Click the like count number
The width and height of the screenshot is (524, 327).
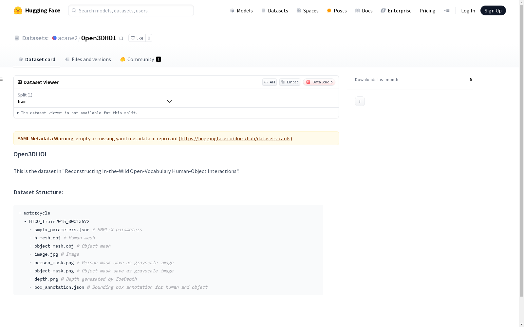149,38
